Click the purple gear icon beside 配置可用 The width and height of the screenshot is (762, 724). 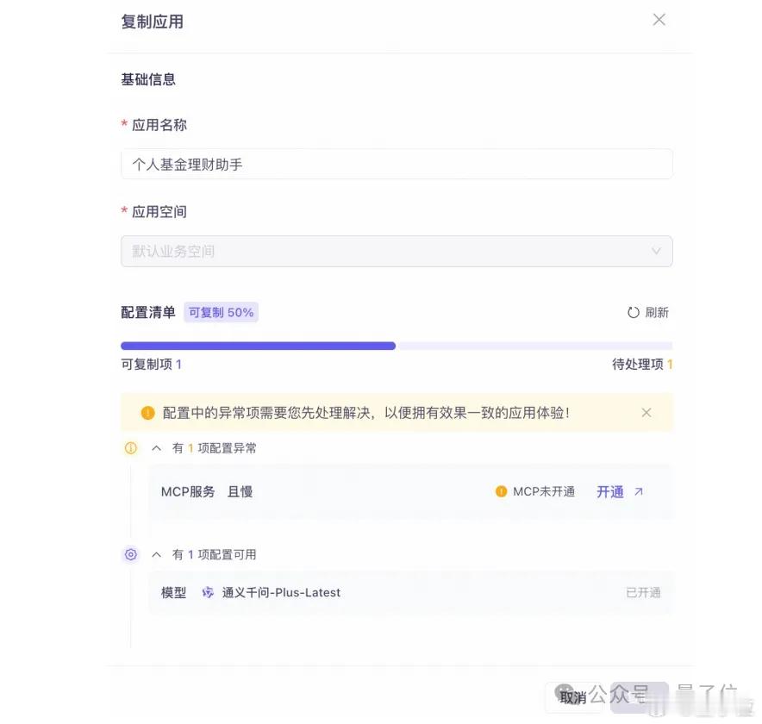click(x=131, y=554)
